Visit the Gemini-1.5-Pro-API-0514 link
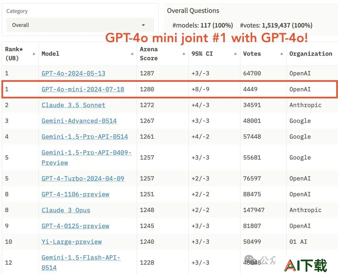 (85, 137)
